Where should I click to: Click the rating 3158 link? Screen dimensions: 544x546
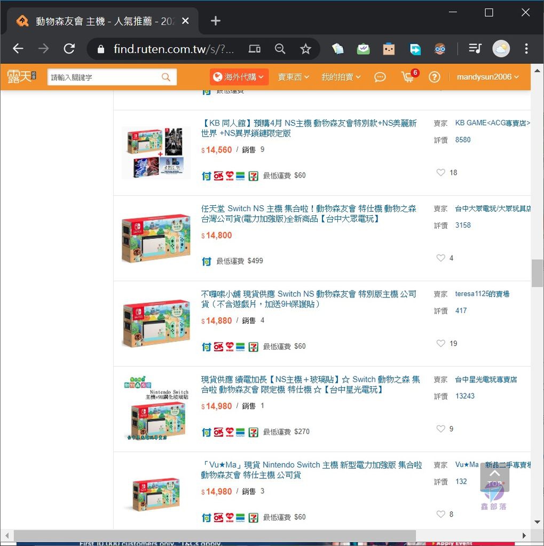463,225
